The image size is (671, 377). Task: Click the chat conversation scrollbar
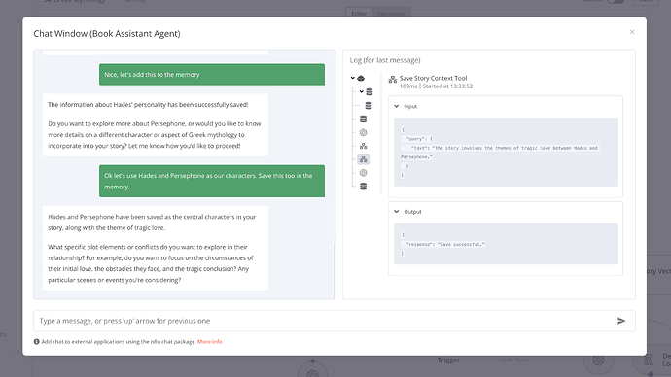tap(334, 270)
